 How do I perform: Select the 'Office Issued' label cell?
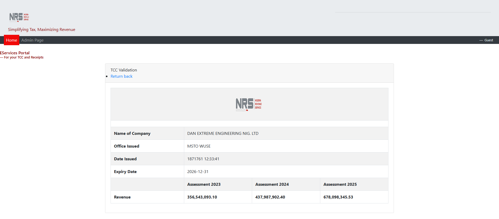pos(147,146)
